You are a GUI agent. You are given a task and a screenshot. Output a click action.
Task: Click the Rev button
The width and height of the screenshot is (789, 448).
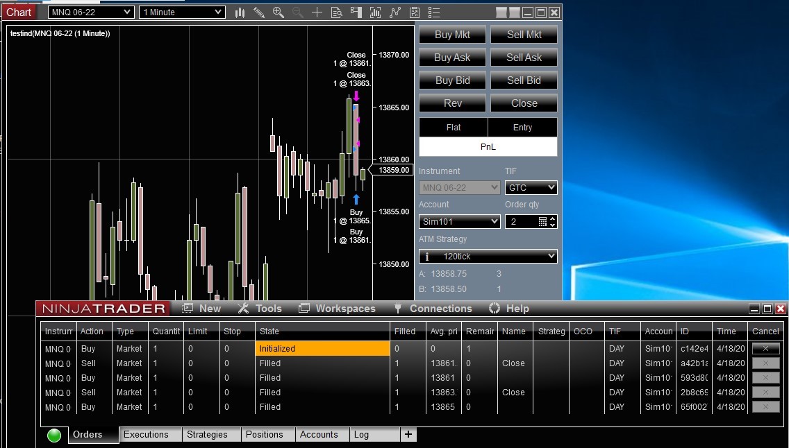point(452,103)
